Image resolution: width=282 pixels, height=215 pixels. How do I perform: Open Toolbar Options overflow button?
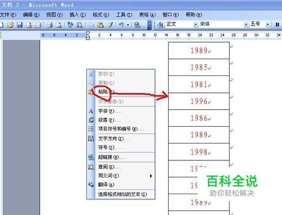[149, 25]
